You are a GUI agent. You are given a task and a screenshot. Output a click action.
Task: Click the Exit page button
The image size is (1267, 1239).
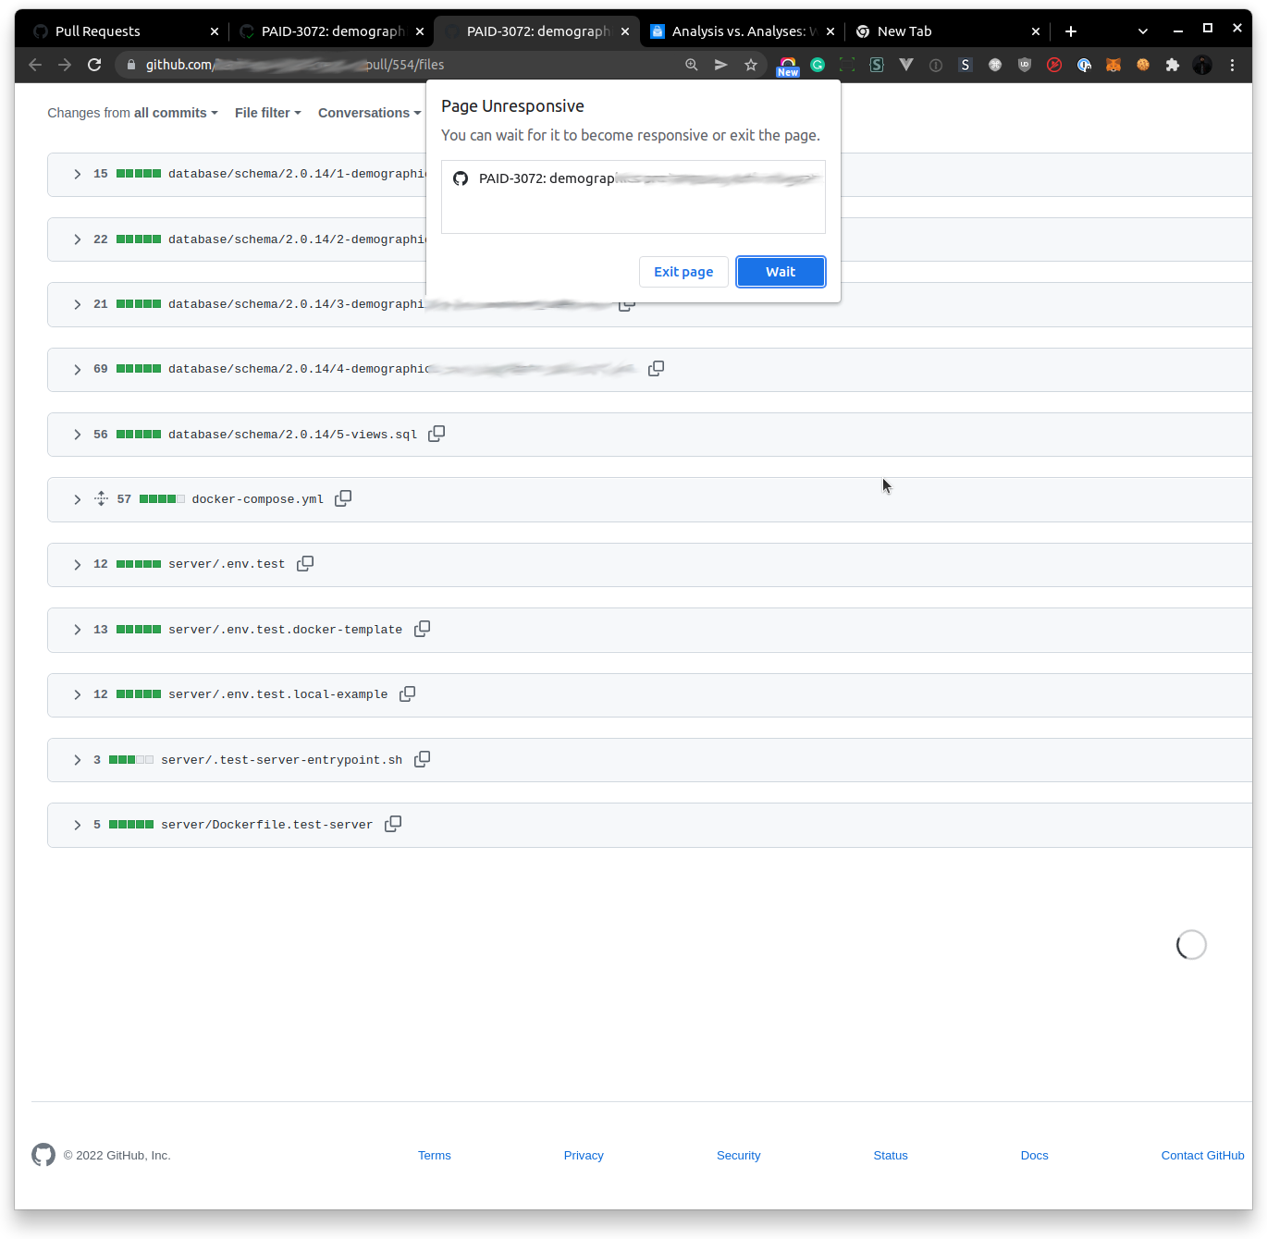tap(683, 272)
